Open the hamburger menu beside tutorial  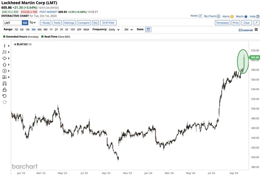click(256, 30)
